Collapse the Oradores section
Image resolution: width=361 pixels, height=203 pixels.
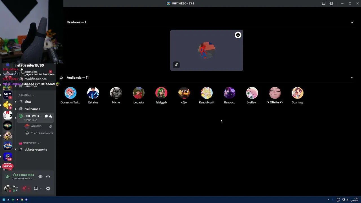point(352,22)
